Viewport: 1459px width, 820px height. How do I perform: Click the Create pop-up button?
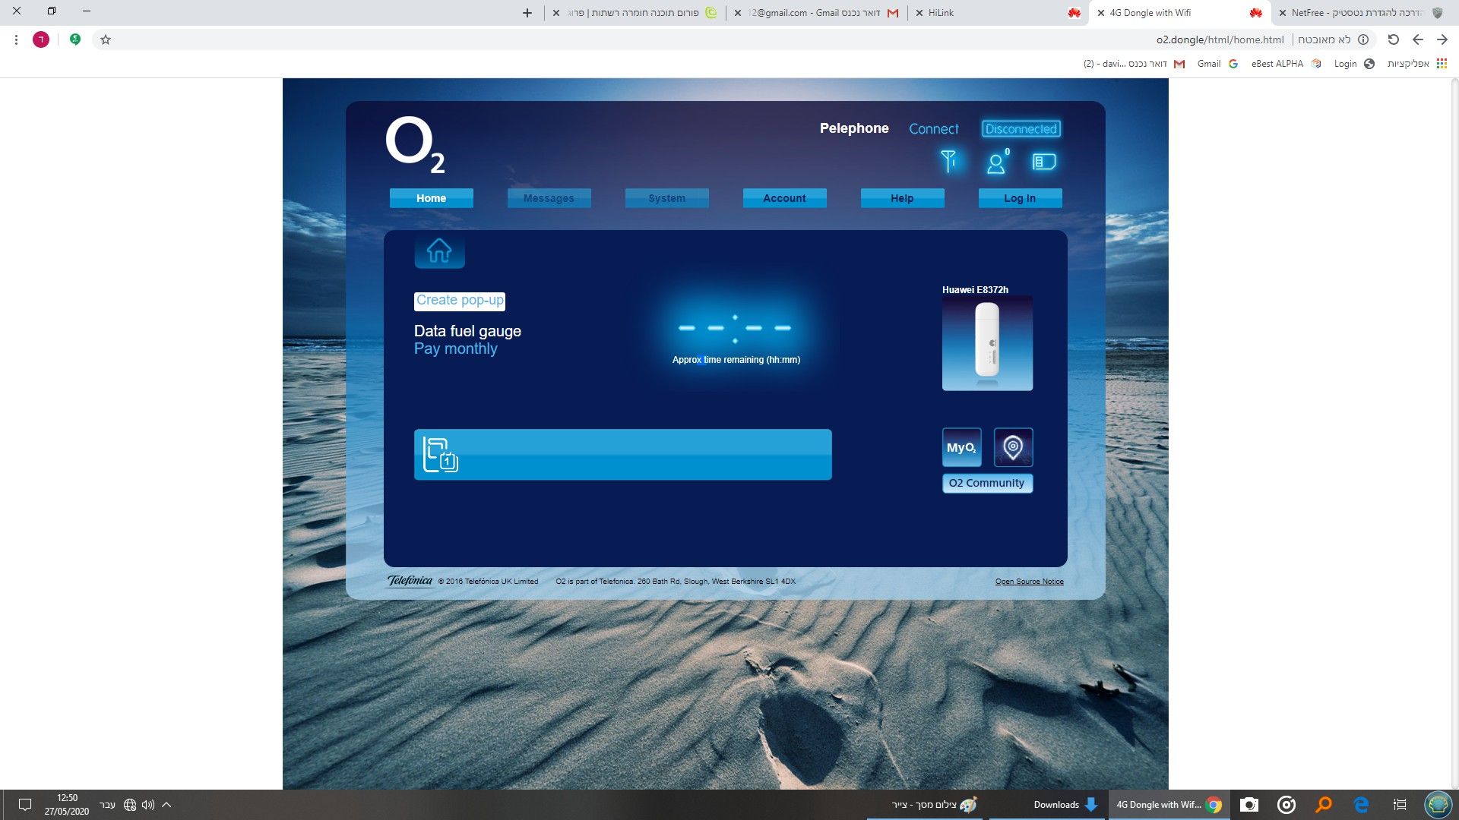[460, 301]
